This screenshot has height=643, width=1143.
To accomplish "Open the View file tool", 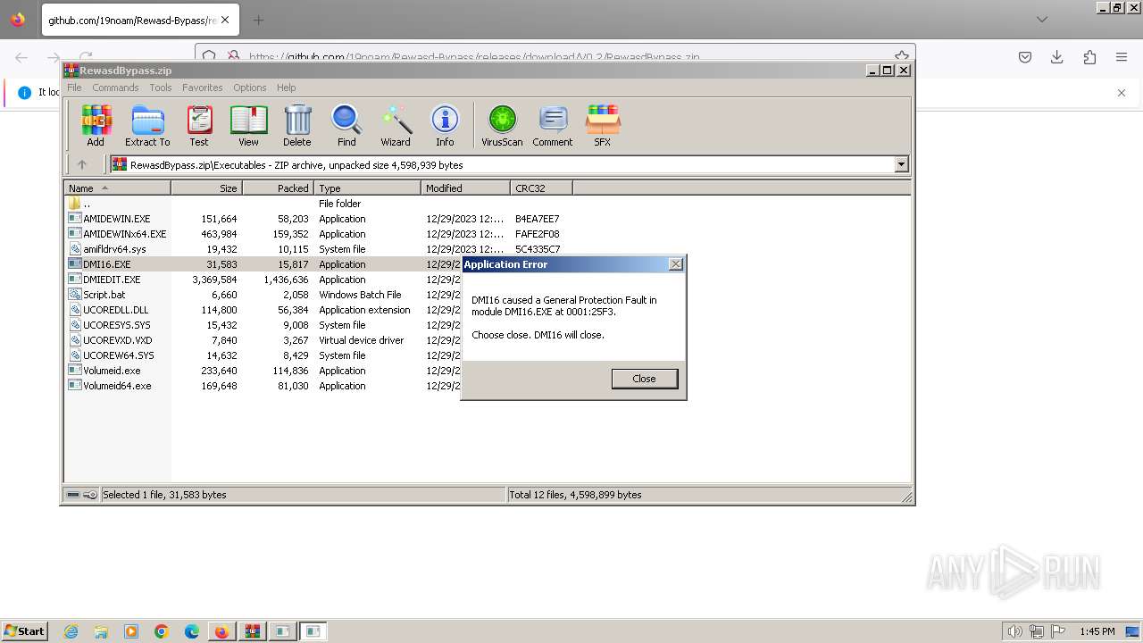I will pyautogui.click(x=248, y=126).
